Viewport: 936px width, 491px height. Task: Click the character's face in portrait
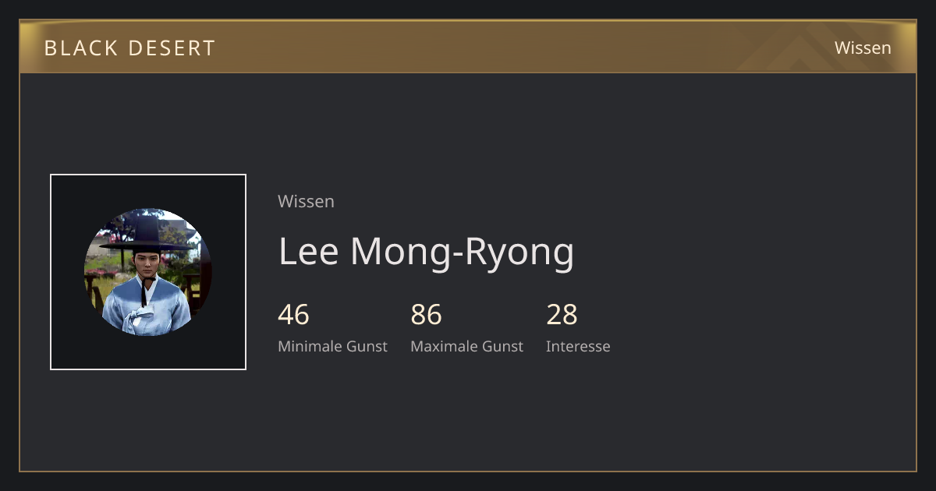click(146, 263)
